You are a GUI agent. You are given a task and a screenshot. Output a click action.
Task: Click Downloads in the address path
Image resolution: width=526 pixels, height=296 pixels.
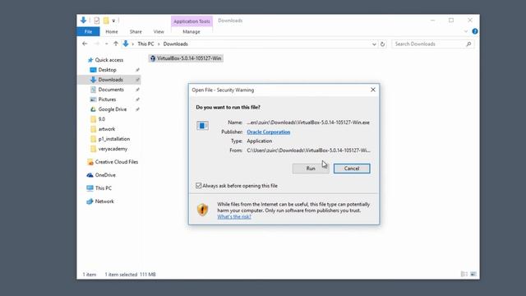(175, 44)
